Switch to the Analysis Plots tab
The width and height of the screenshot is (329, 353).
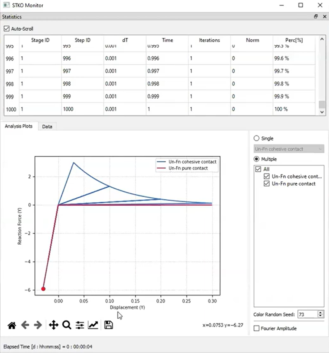coord(19,126)
